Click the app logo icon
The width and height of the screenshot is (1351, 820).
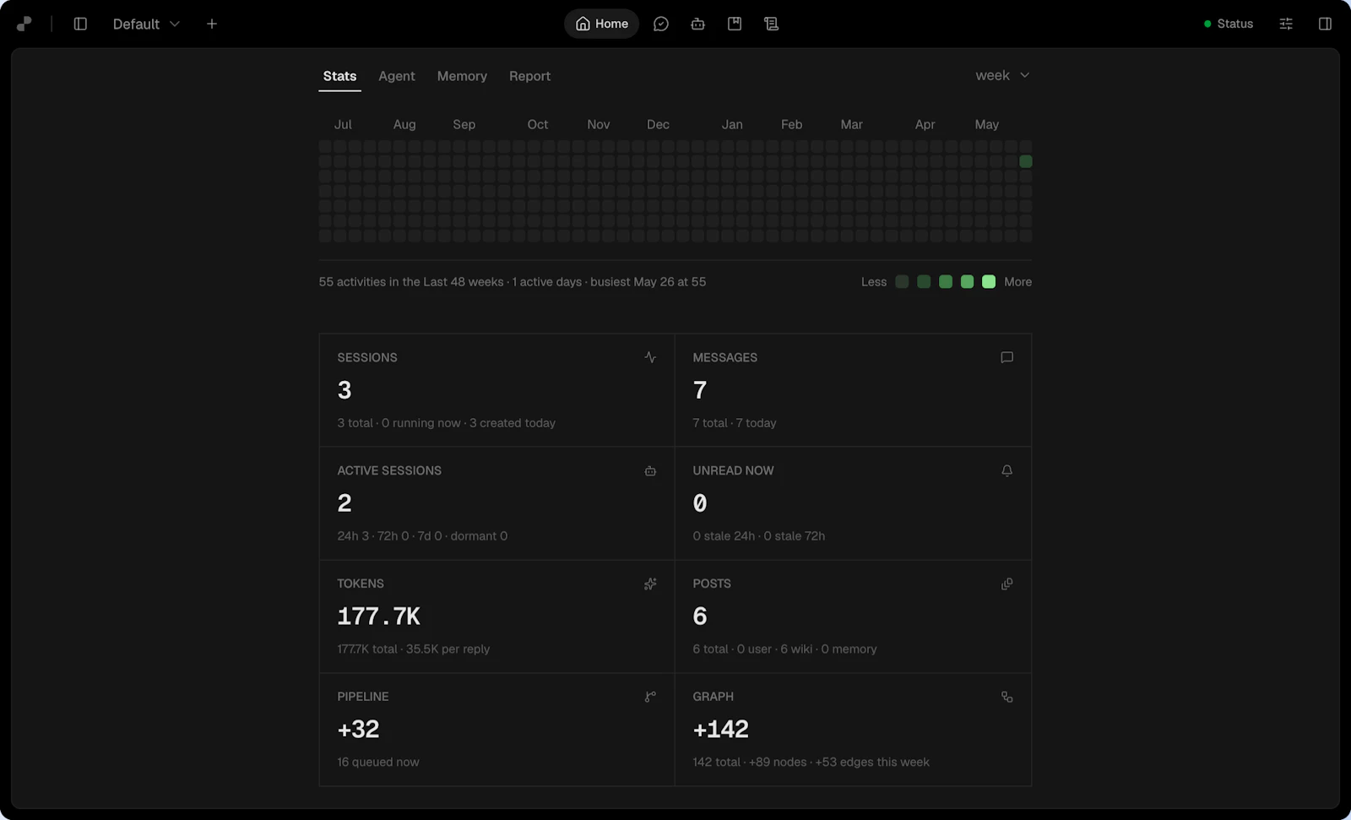tap(24, 24)
